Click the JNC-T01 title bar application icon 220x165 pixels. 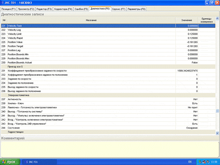click(3, 2)
